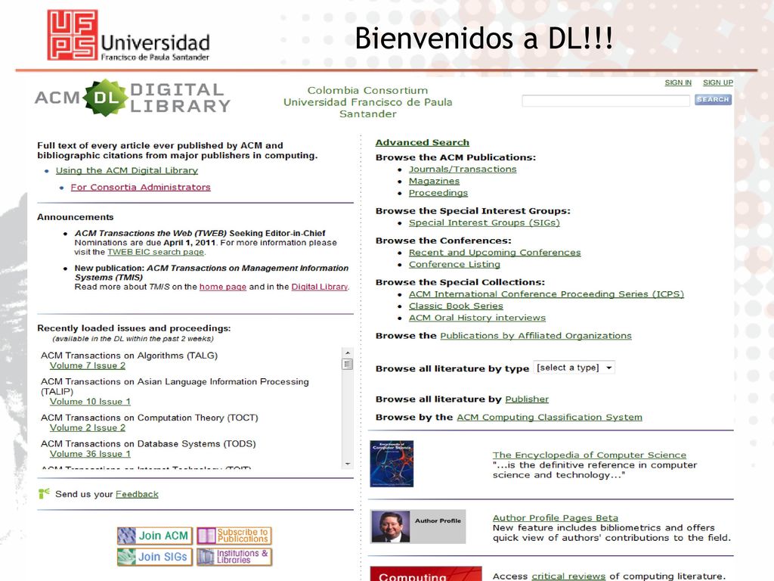Image resolution: width=774 pixels, height=581 pixels.
Task: Click 'Recently loaded issues and proceedings:' heading
Action: 134,328
